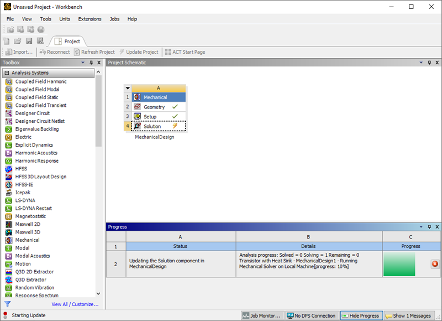Pin the Toolbox panel

pyautogui.click(x=91, y=63)
